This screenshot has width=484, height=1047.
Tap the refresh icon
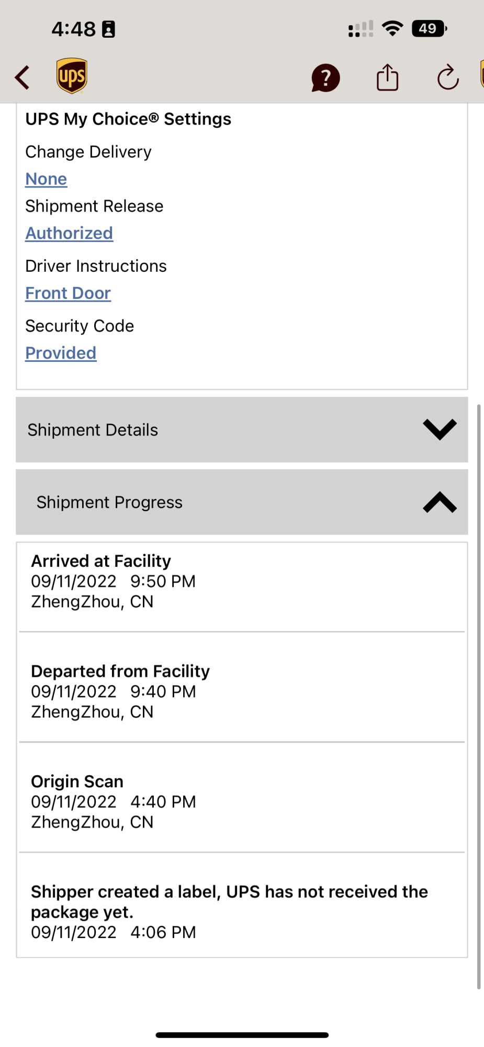[x=448, y=77]
